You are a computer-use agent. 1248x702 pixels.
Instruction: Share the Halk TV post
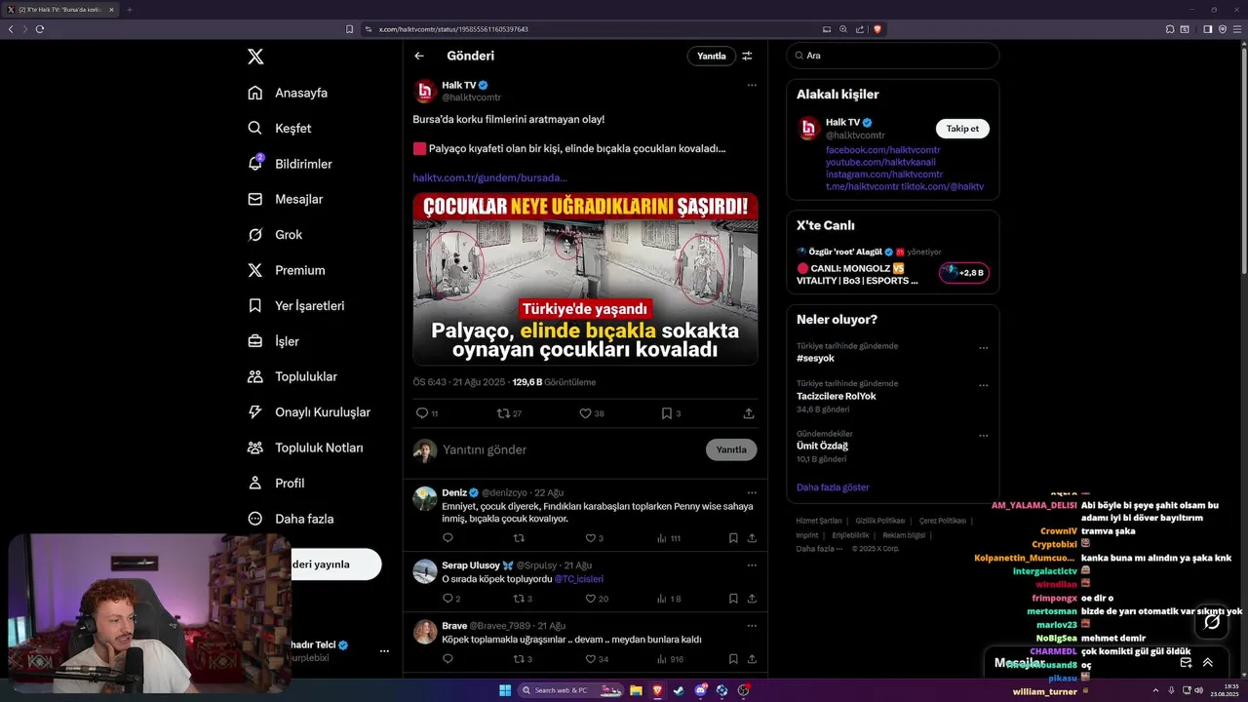tap(748, 413)
